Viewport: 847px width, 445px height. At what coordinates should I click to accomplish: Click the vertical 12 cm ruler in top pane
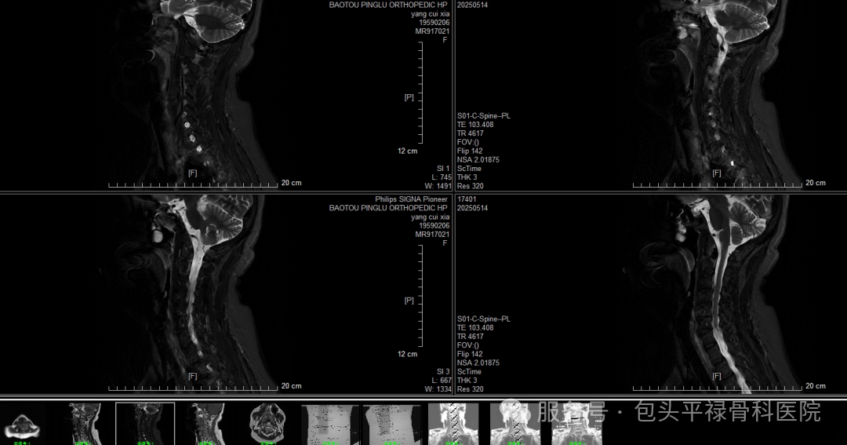point(420,93)
